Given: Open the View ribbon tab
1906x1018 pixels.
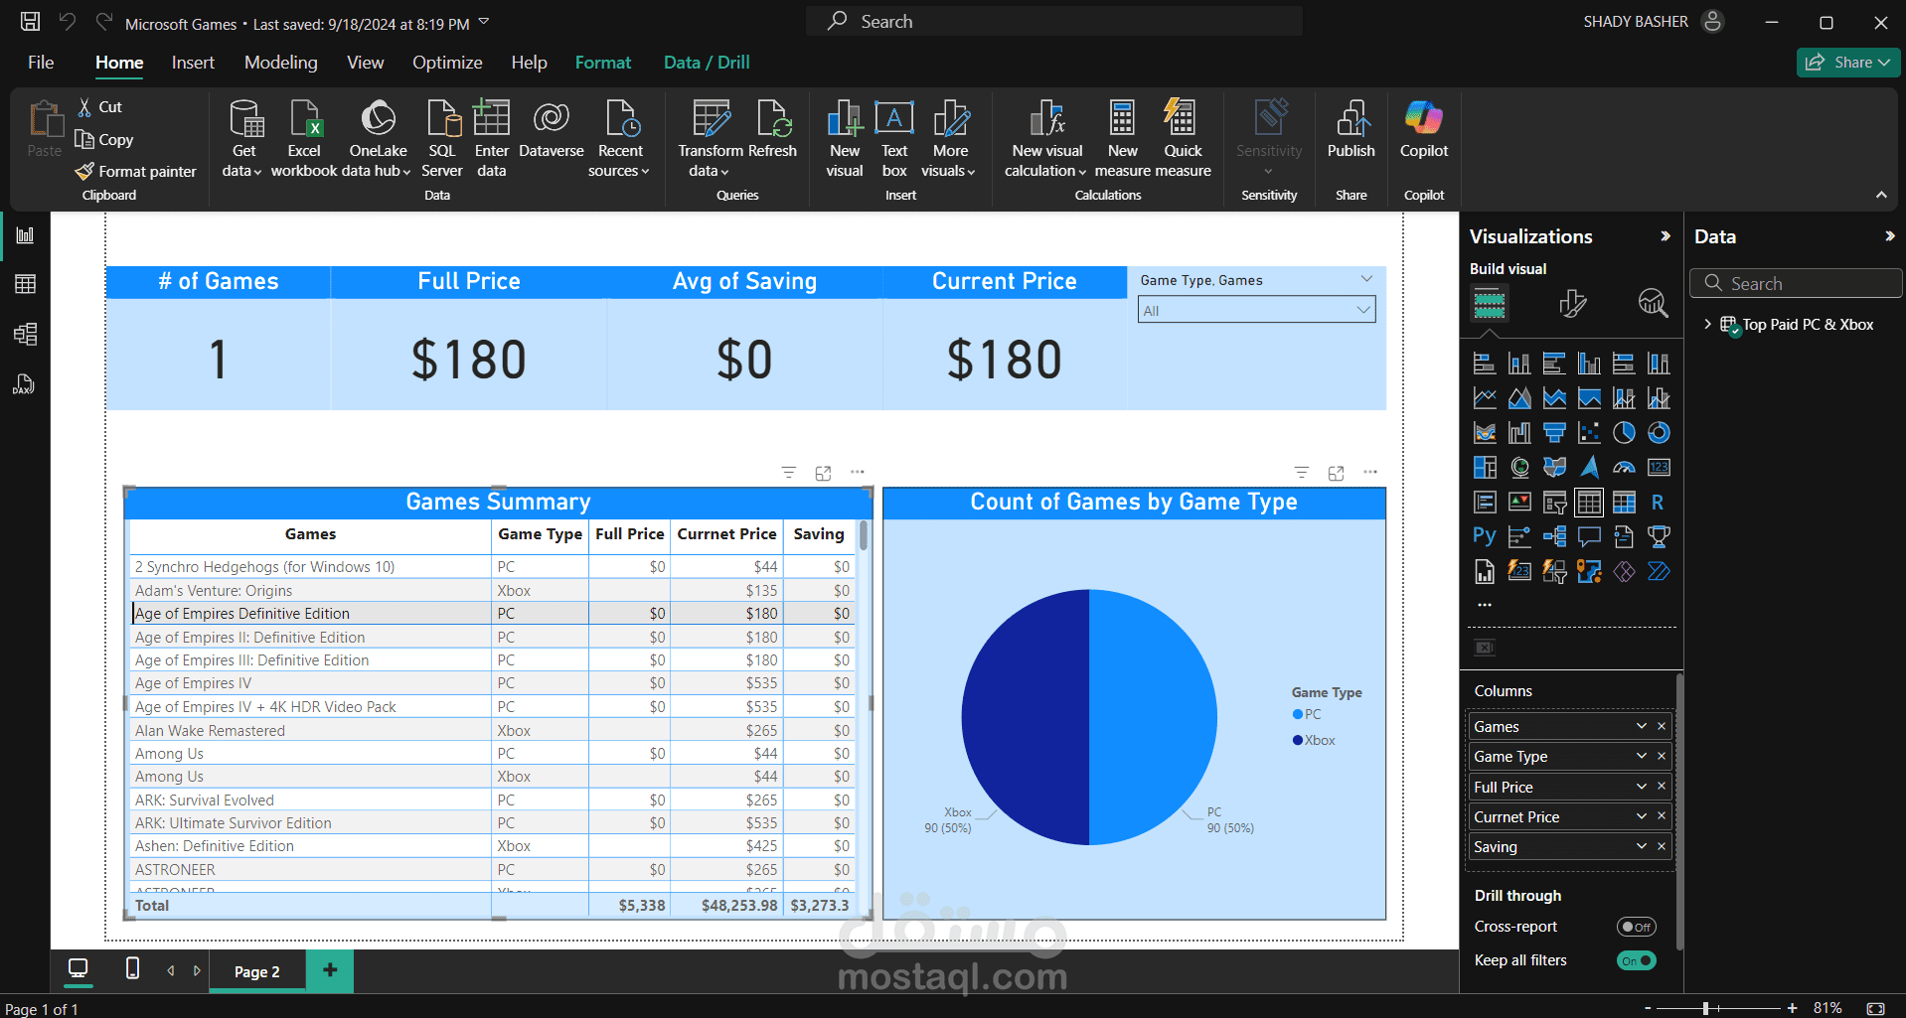Looking at the screenshot, I should click(x=366, y=63).
